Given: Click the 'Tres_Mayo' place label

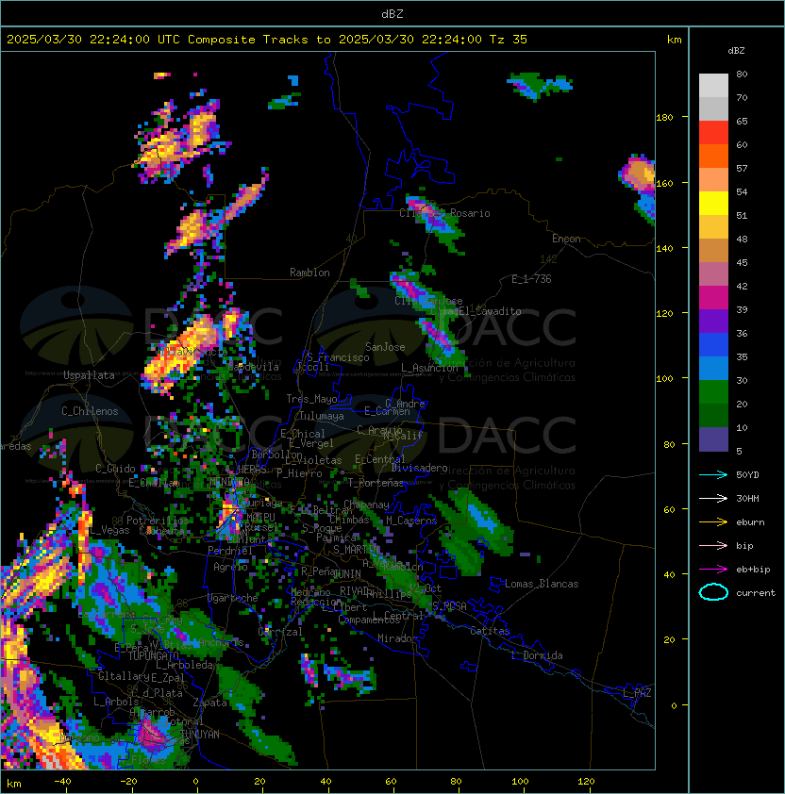Looking at the screenshot, I should 311,399.
